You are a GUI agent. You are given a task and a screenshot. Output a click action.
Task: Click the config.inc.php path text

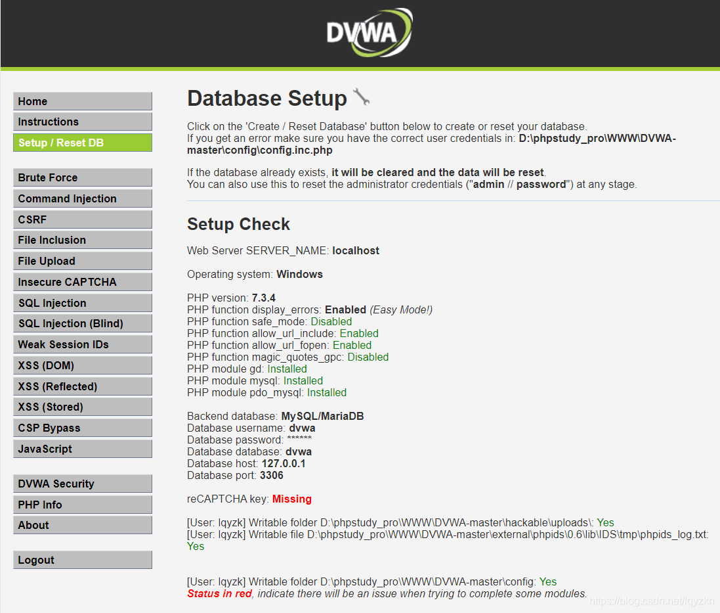point(431,145)
